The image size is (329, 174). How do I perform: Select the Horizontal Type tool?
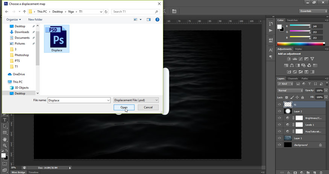pyautogui.click(x=5, y=120)
